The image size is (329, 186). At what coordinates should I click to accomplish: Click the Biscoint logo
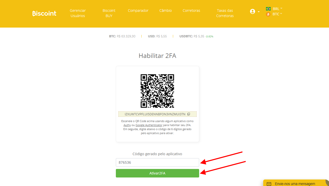point(44,13)
